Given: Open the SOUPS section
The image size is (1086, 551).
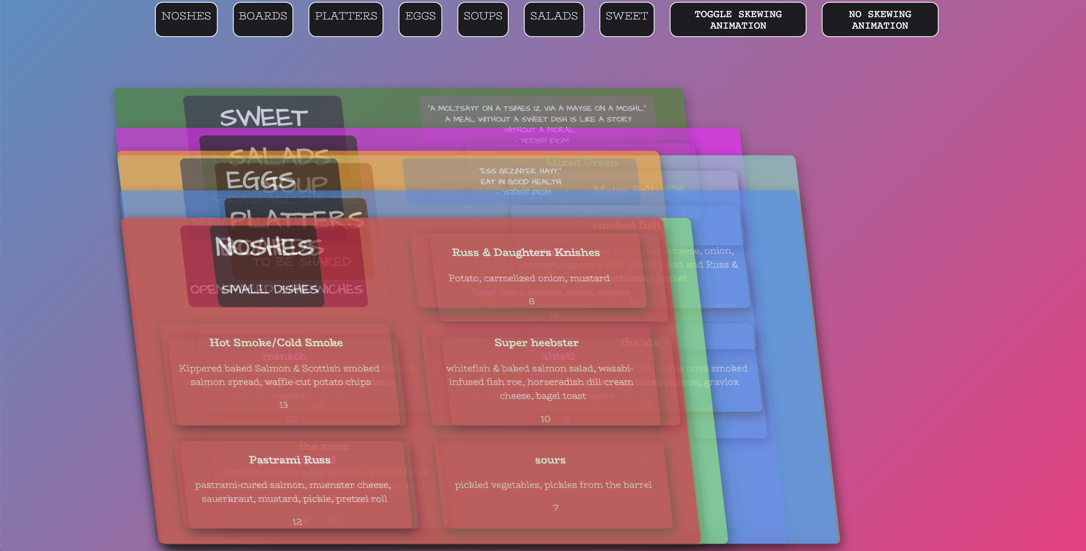Looking at the screenshot, I should 483,19.
